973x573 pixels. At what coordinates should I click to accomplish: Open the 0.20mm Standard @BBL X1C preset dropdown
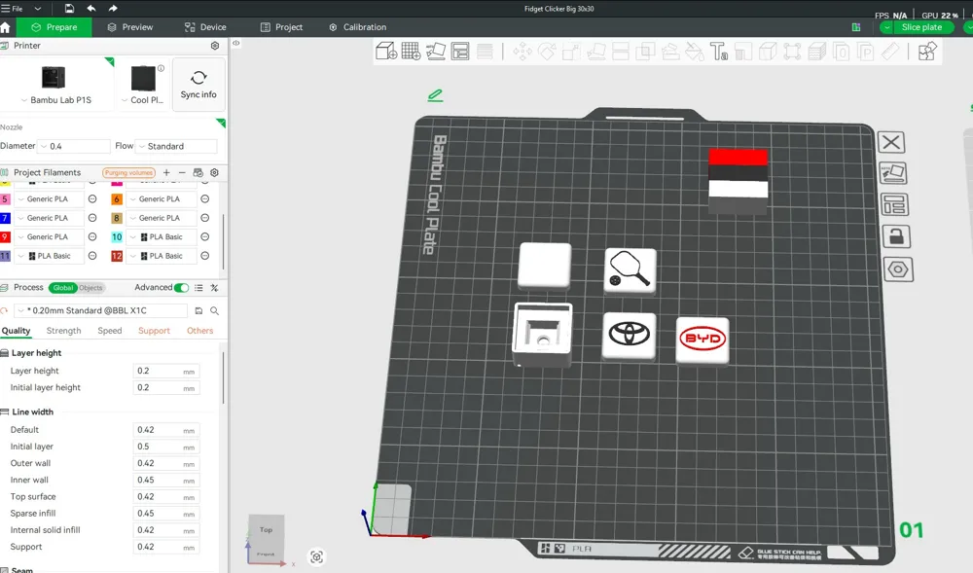coord(100,310)
